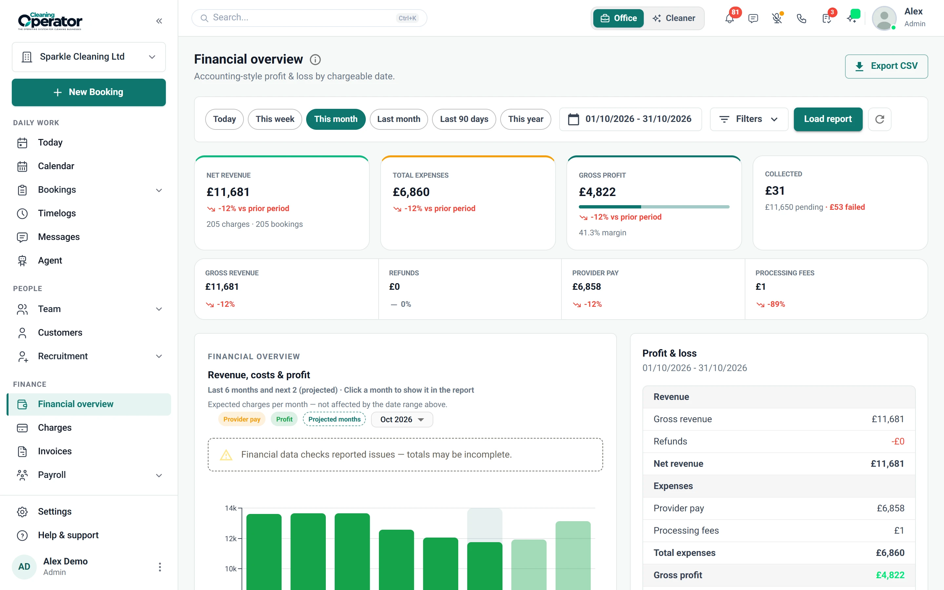
Task: Open the phone dialer icon
Action: click(x=801, y=18)
